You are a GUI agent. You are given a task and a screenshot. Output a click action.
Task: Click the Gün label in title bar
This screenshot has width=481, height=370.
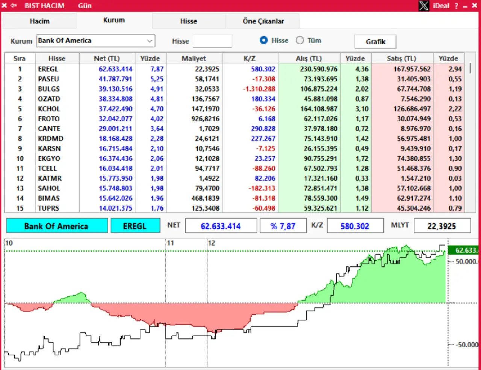point(85,6)
